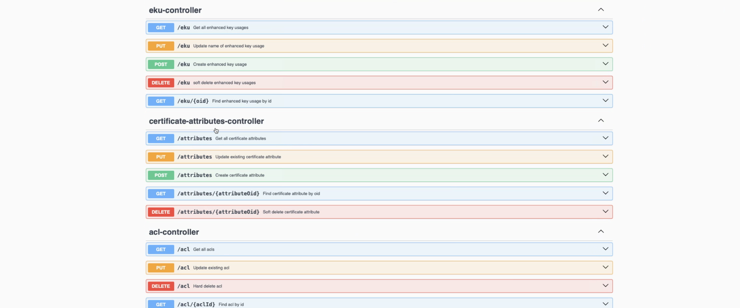Collapse the eku-controller section
This screenshot has width=740, height=308.
pyautogui.click(x=601, y=10)
